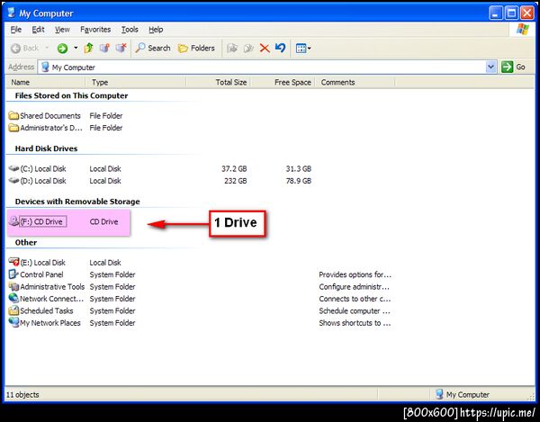
Task: Click the '78.9 GB' free space value
Action: [x=298, y=181]
